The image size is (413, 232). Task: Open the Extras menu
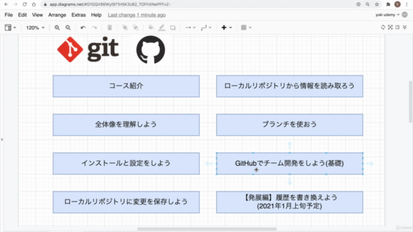(x=79, y=15)
